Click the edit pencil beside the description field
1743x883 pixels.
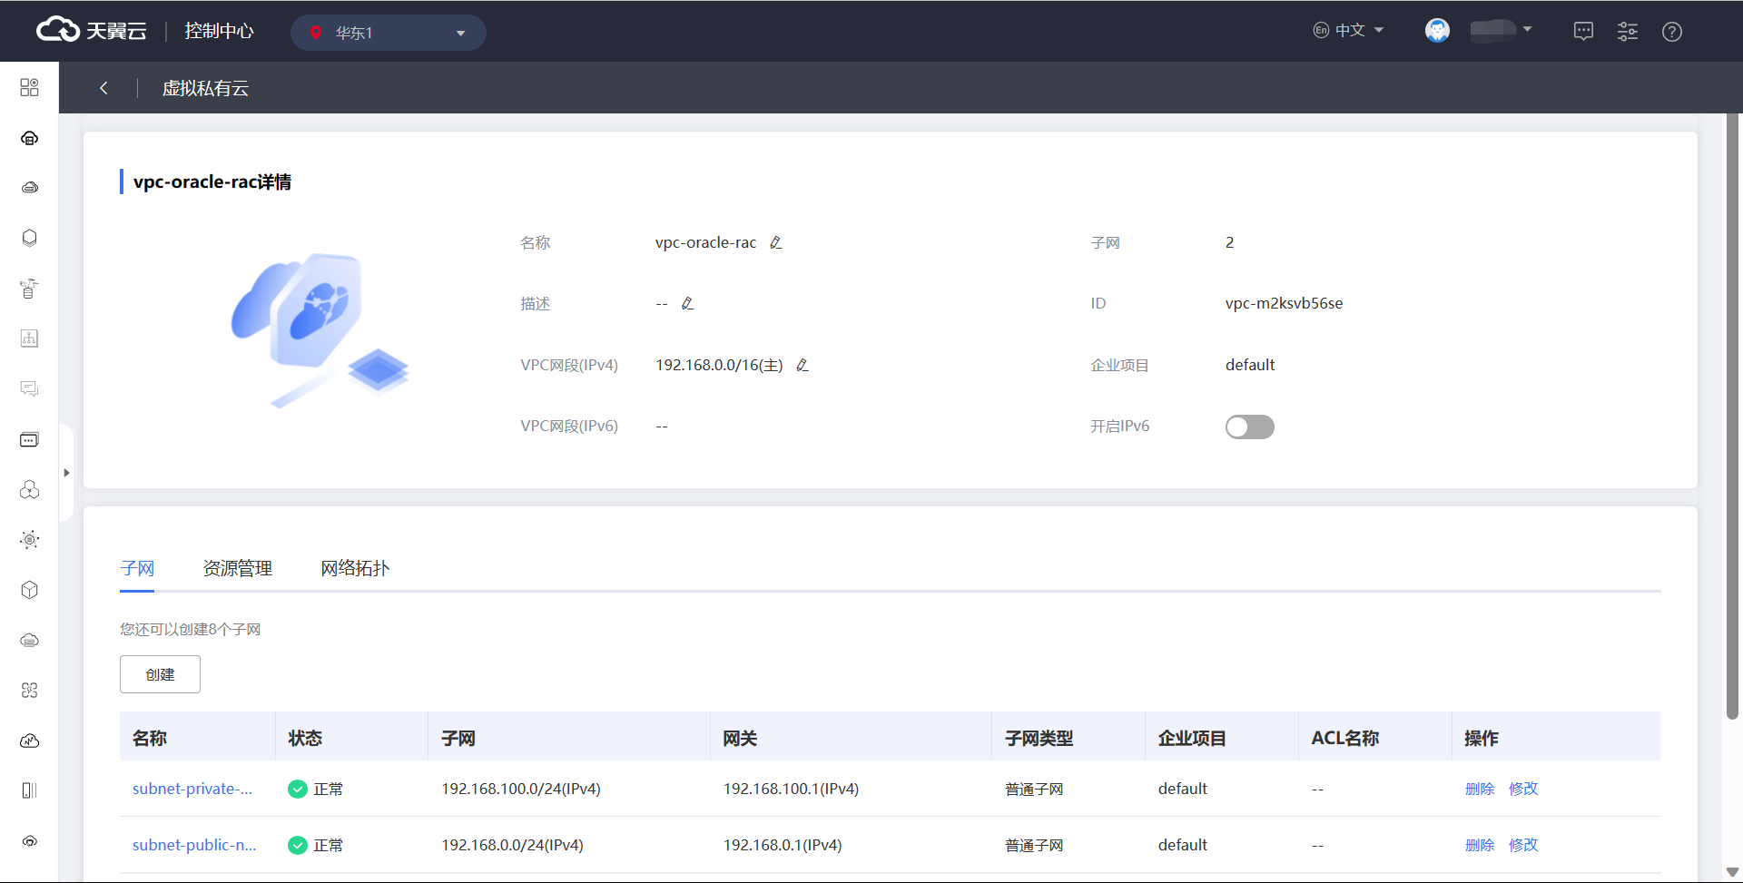(x=687, y=303)
